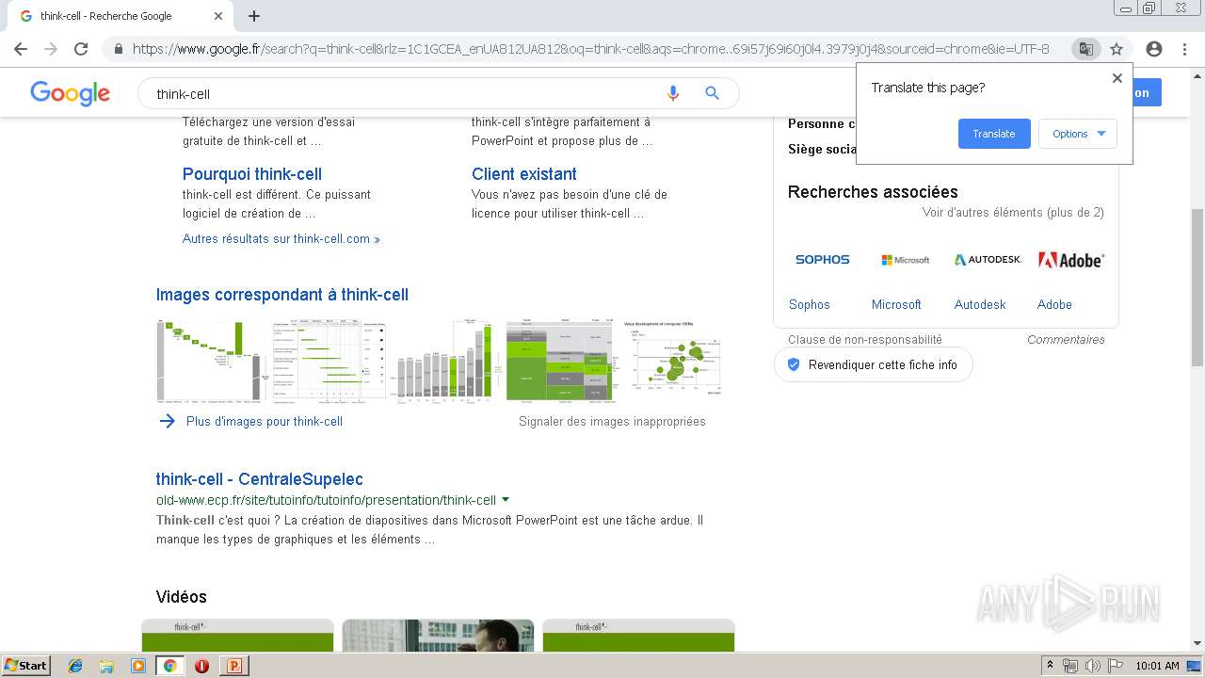The height and width of the screenshot is (678, 1205).
Task: Open the stacked bar chart thumbnail
Action: click(x=446, y=362)
